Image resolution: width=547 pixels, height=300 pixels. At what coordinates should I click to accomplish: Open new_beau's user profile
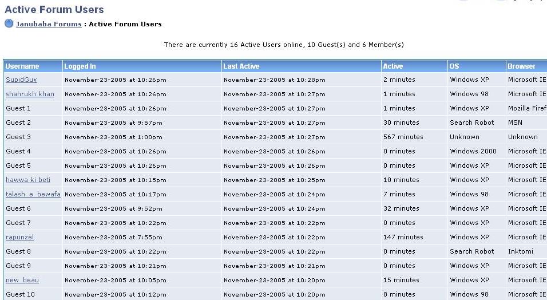[22, 280]
